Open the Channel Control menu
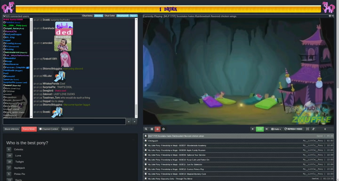Screen dimensions: 339x181 click(48, 129)
